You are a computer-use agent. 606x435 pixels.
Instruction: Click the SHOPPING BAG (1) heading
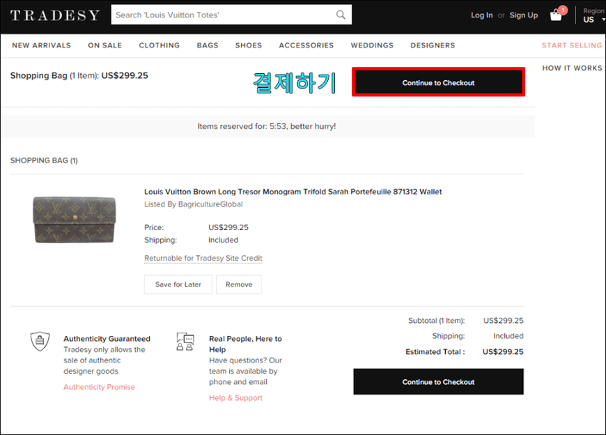[44, 160]
